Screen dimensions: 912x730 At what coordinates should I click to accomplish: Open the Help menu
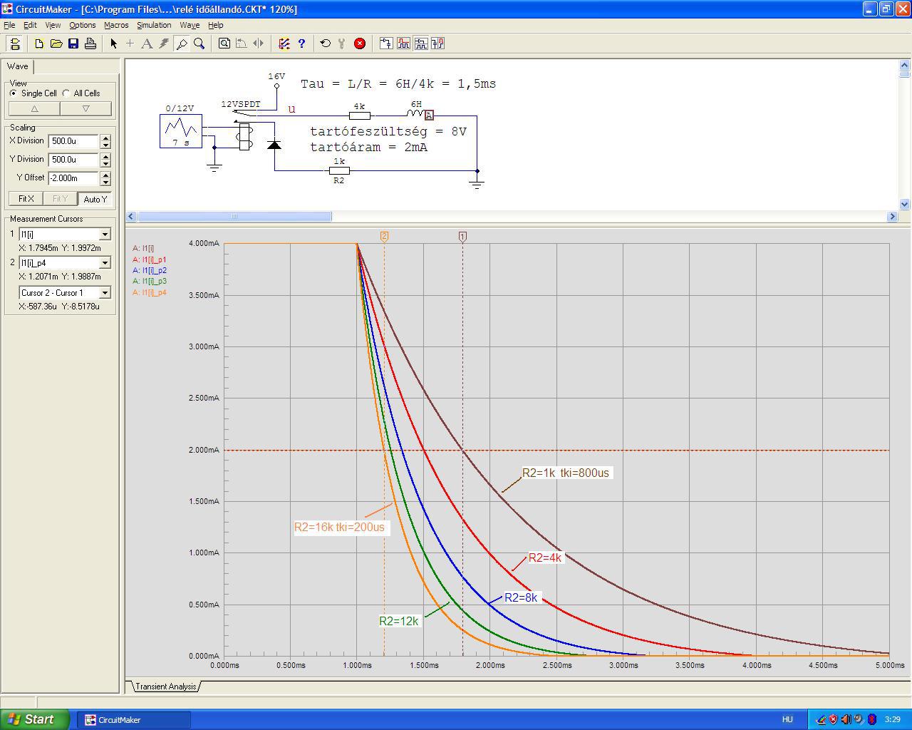(215, 25)
